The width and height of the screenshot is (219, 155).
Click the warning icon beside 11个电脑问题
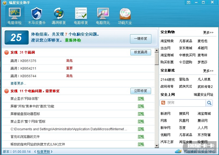(x=7, y=91)
